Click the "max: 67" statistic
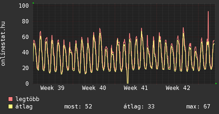Screen dimensions: 219x114 click(198, 107)
